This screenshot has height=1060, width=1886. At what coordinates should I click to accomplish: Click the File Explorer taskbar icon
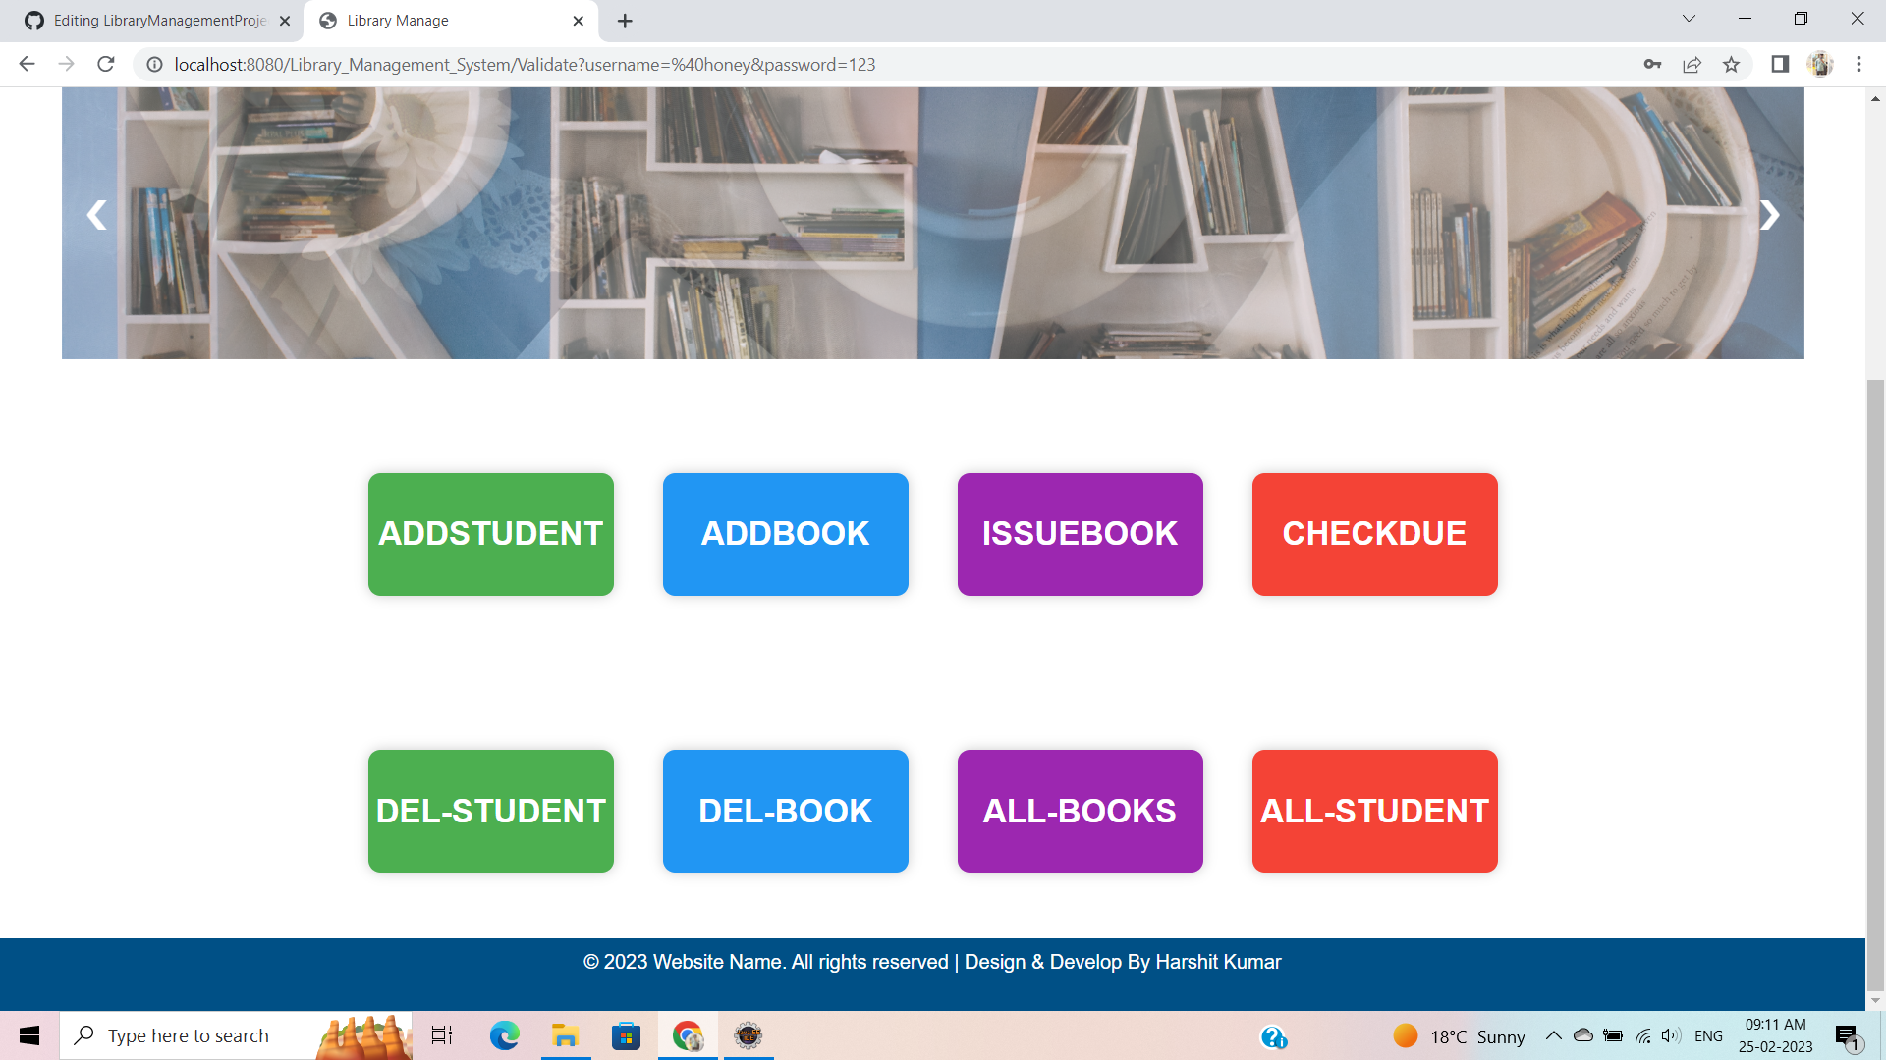click(x=565, y=1035)
